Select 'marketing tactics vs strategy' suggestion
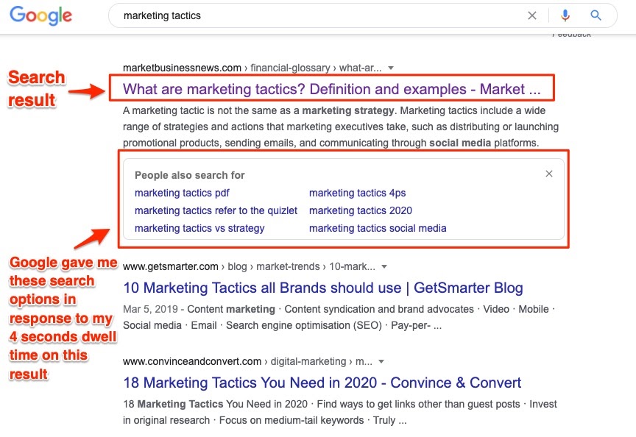Screen dimensions: 636x437 coord(199,229)
